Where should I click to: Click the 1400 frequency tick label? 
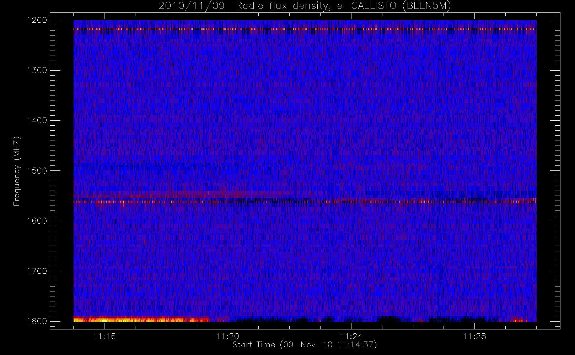37,121
